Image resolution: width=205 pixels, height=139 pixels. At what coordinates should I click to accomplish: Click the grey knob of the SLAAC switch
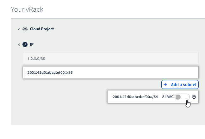(x=178, y=97)
